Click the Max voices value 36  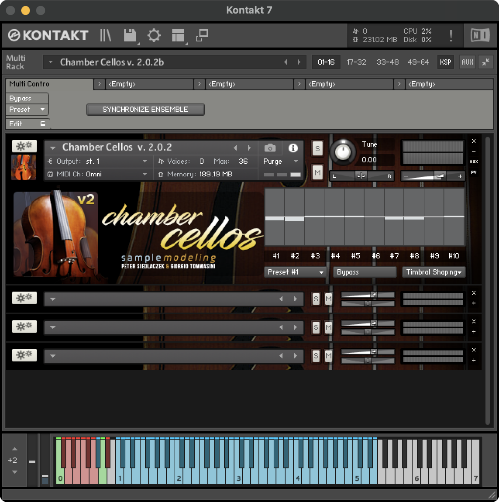coord(243,161)
